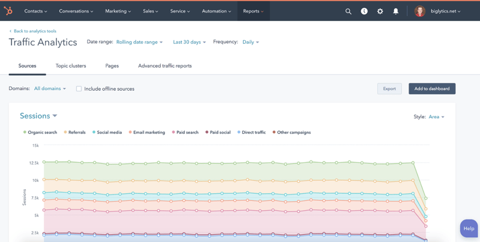Open the Conversations navigation dropdown
The image size is (480, 242).
click(76, 11)
